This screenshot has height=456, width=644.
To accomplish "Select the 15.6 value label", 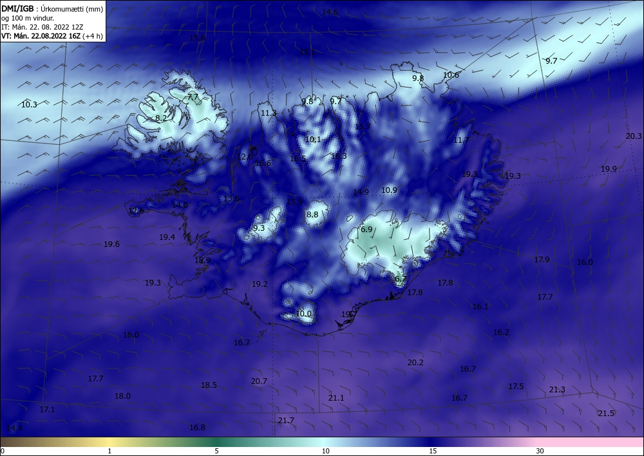I will (x=197, y=38).
